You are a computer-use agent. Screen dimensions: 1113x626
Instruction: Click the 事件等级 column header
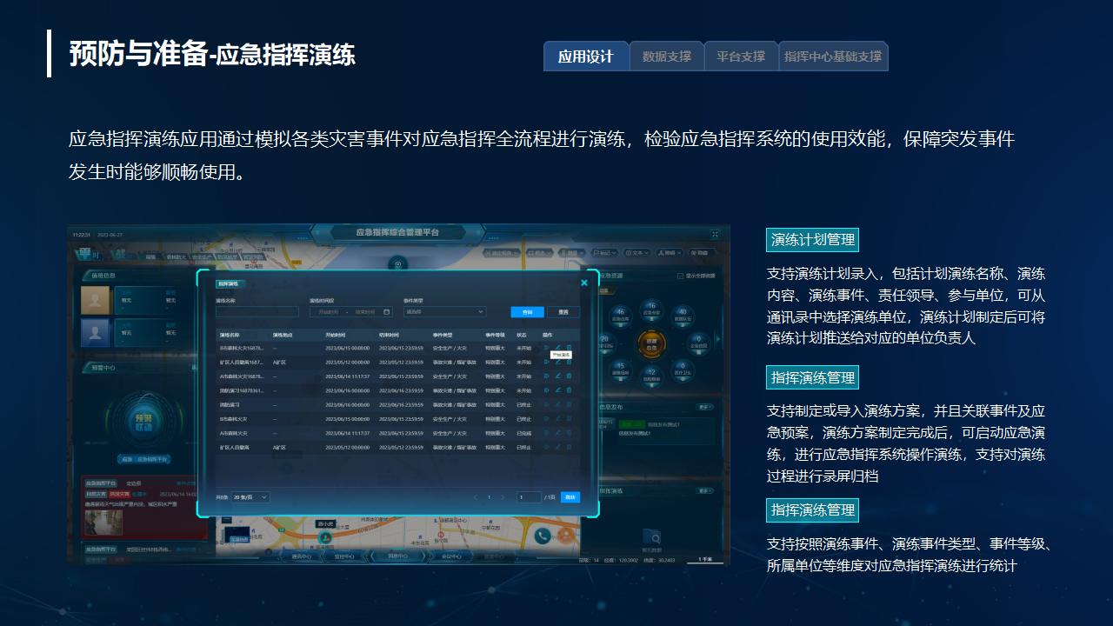tap(495, 334)
